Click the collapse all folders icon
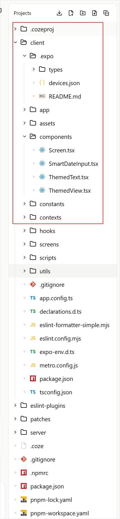The width and height of the screenshot is (120, 519). coord(106,13)
